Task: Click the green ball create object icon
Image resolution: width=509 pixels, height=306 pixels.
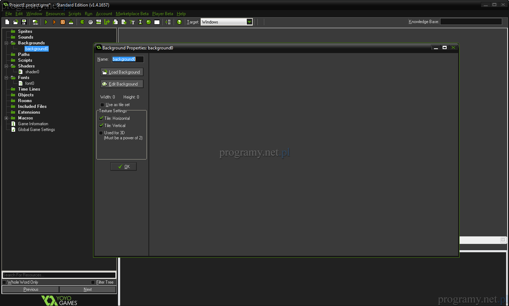Action: click(149, 22)
